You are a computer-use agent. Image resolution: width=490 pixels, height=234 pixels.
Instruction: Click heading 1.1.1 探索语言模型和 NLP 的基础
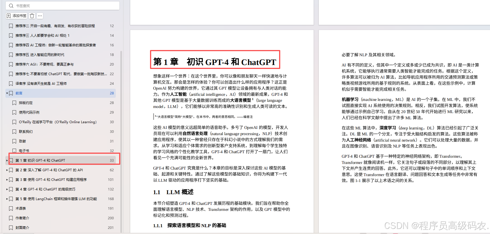(x=190, y=226)
